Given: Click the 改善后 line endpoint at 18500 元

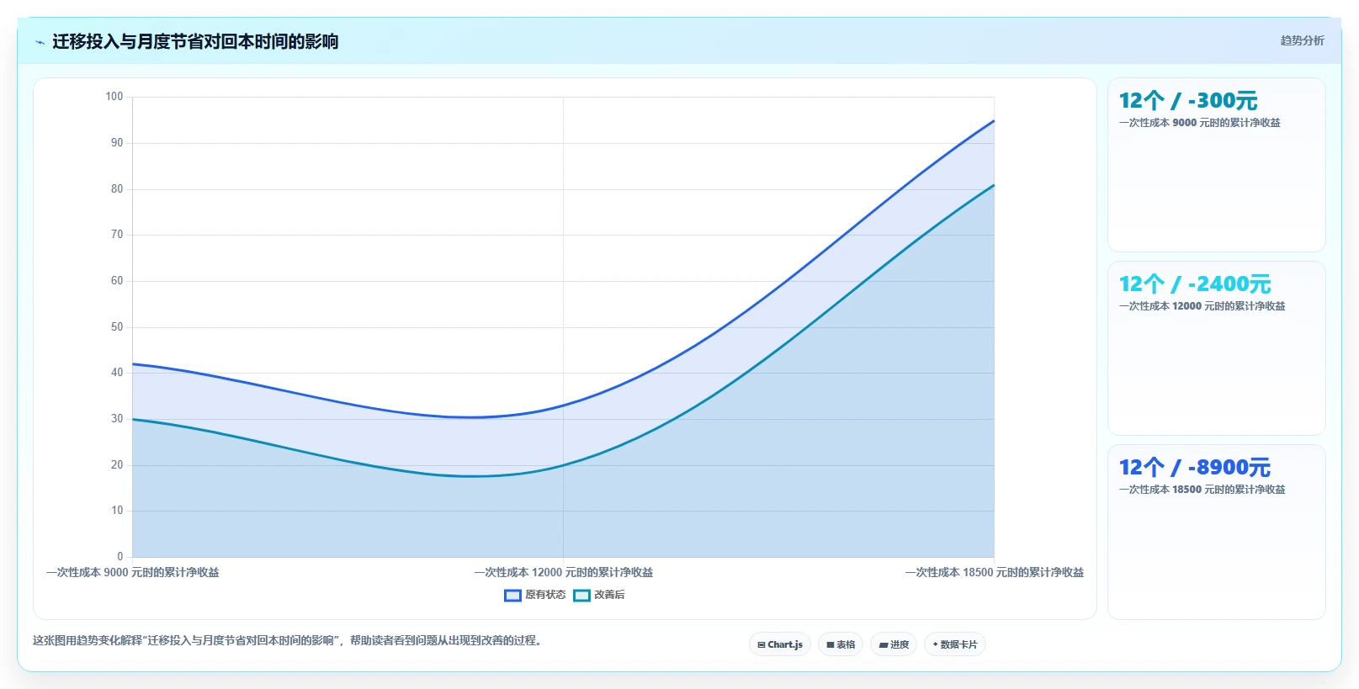Looking at the screenshot, I should click(994, 185).
